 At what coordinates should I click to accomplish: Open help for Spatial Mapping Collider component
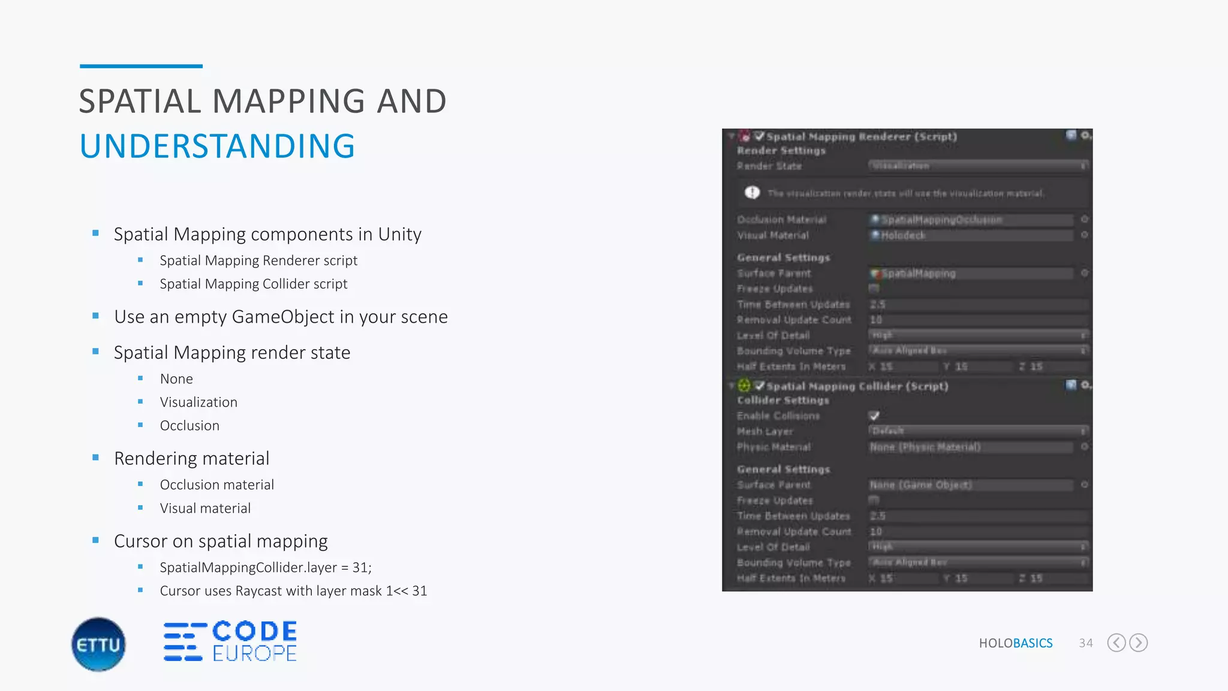pos(1071,385)
